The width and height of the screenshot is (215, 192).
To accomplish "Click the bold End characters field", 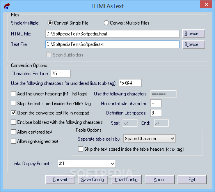I will coord(161,123).
